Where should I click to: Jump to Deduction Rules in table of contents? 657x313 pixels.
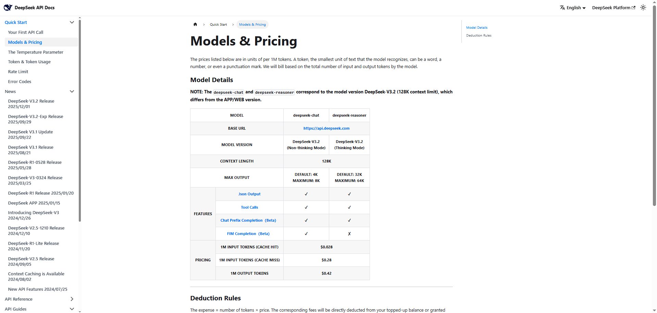(x=479, y=36)
